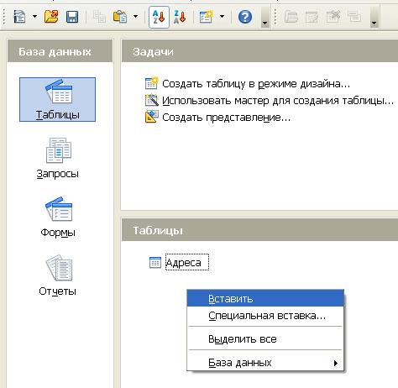Open Формы in the database pane
The height and width of the screenshot is (388, 398).
click(x=58, y=218)
